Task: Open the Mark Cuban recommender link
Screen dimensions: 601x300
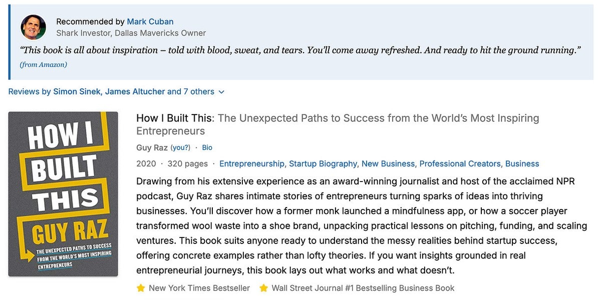Action: pos(150,21)
